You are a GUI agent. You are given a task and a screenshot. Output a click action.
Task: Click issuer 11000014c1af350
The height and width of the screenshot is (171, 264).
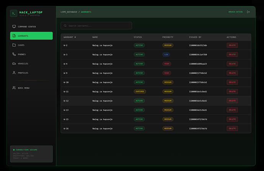tap(198, 55)
